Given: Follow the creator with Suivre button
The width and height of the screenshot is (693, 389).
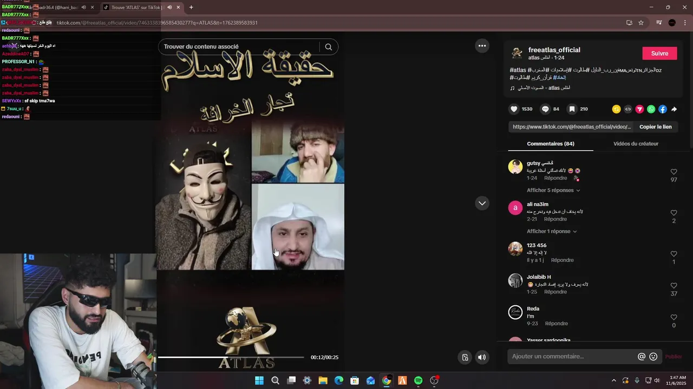Looking at the screenshot, I should [x=659, y=53].
